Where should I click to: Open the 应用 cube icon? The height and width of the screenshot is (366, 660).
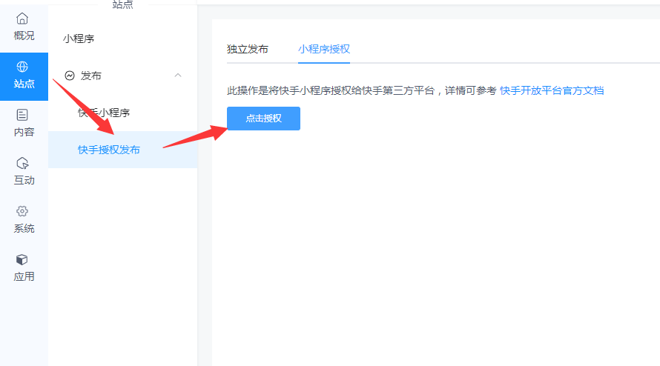pyautogui.click(x=22, y=259)
